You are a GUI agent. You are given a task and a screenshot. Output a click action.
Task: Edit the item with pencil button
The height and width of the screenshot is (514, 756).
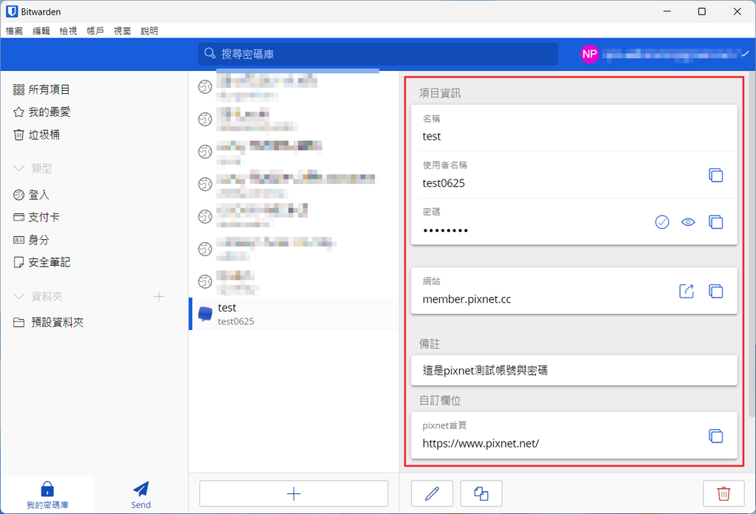point(432,494)
